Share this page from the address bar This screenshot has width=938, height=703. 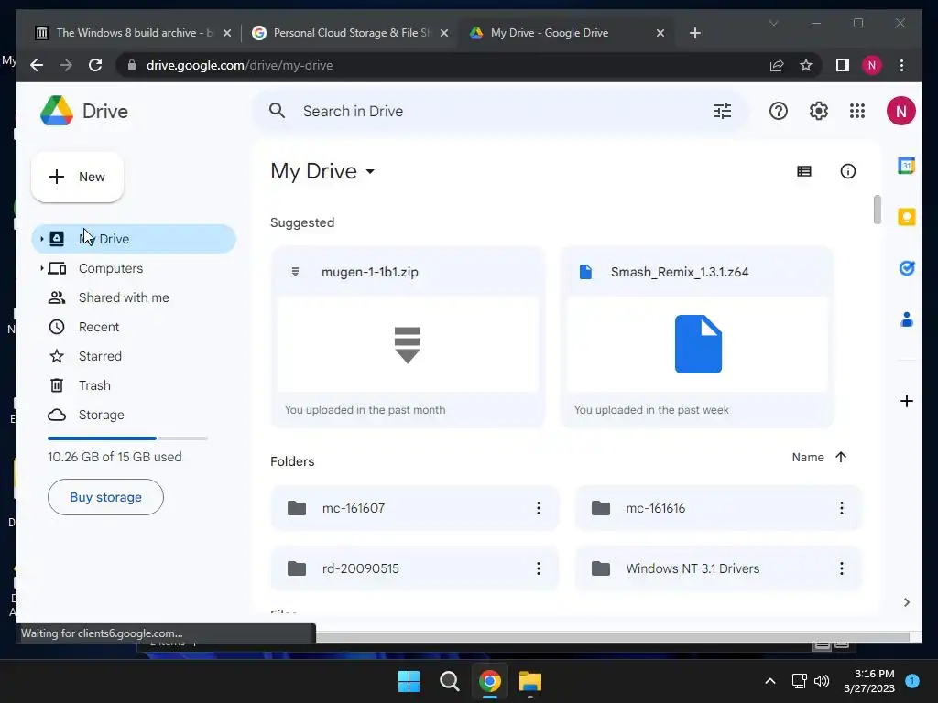pos(777,65)
